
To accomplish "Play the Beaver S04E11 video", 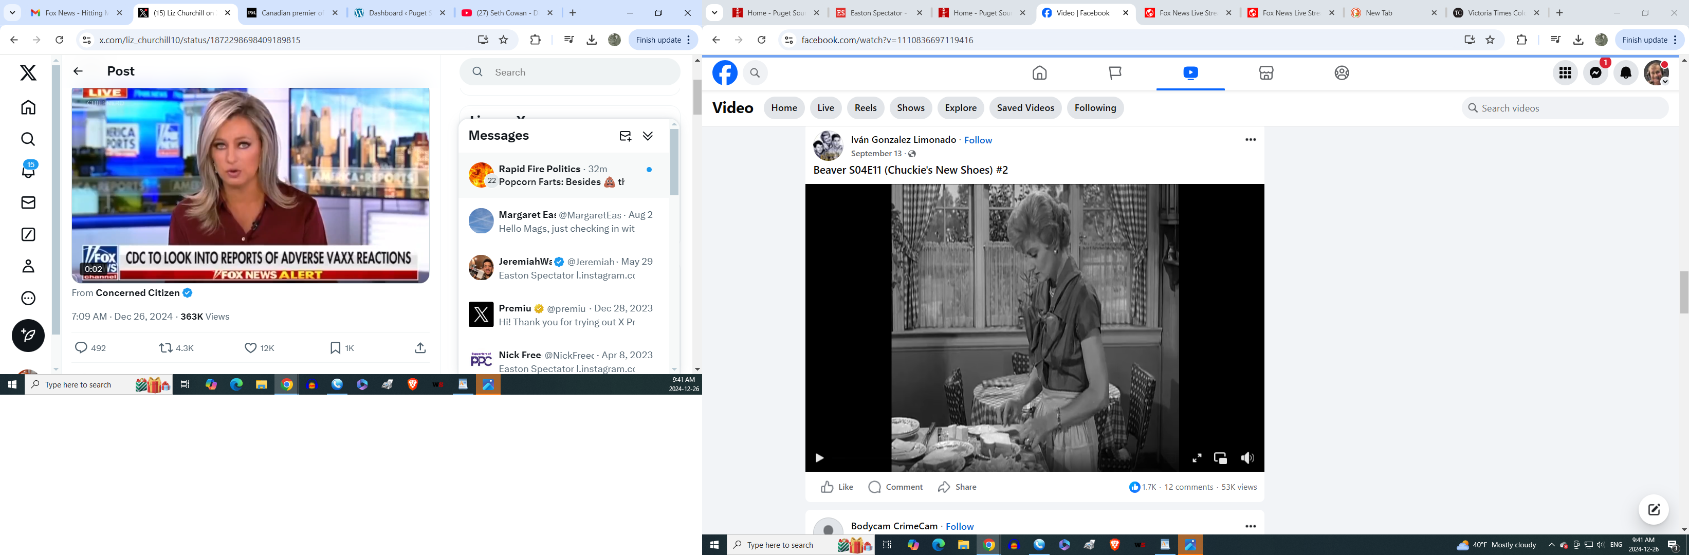I will (x=819, y=458).
